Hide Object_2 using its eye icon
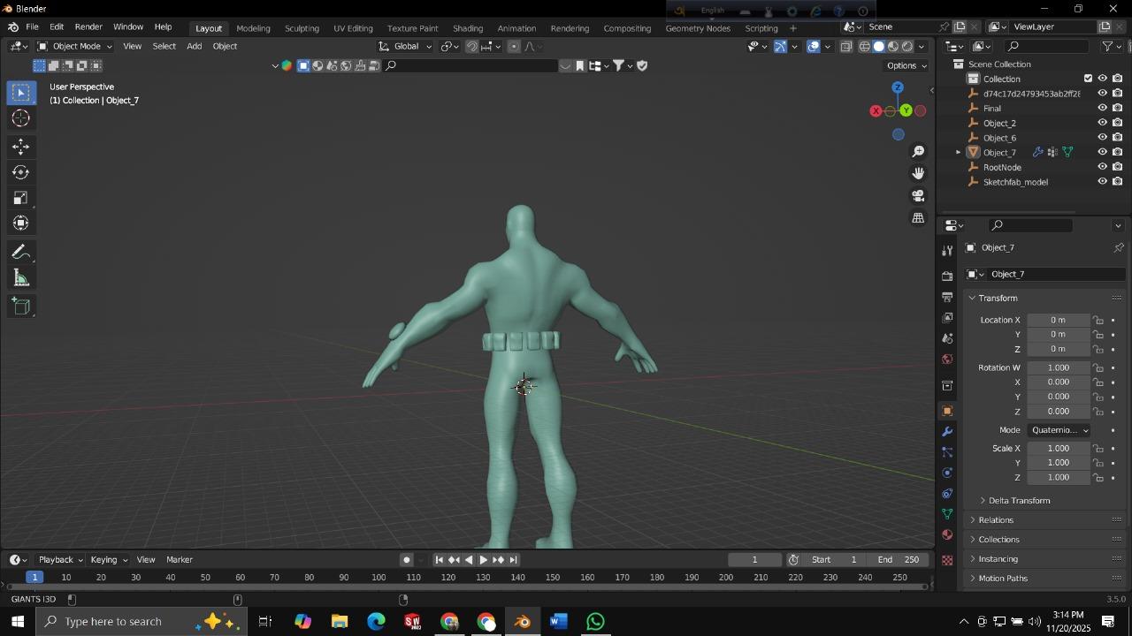This screenshot has height=636, width=1132. 1102,123
